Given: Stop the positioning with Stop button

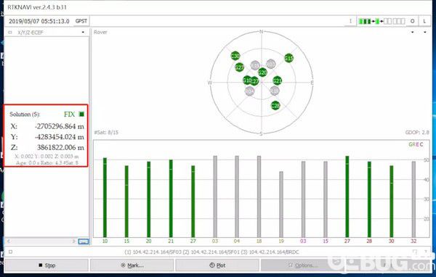Looking at the screenshot, I should [47, 265].
